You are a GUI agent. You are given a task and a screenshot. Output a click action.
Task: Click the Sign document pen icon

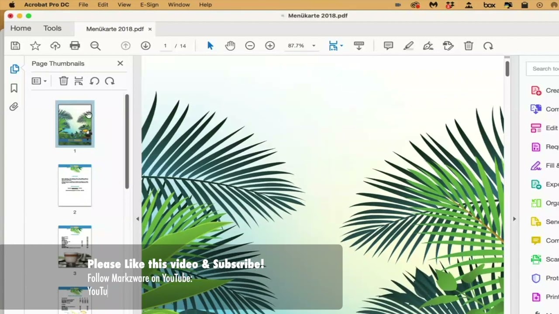[x=428, y=46]
